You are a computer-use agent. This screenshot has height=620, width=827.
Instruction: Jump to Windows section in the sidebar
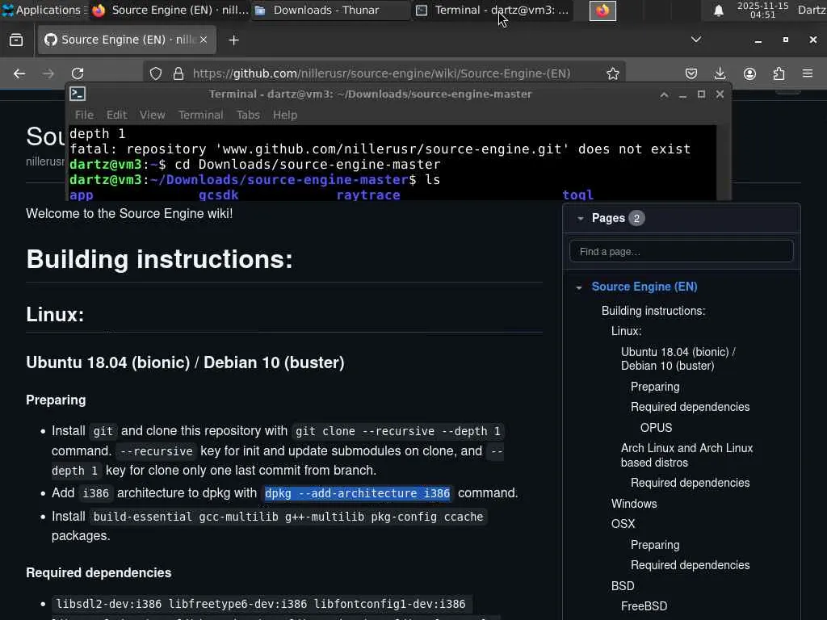click(634, 504)
